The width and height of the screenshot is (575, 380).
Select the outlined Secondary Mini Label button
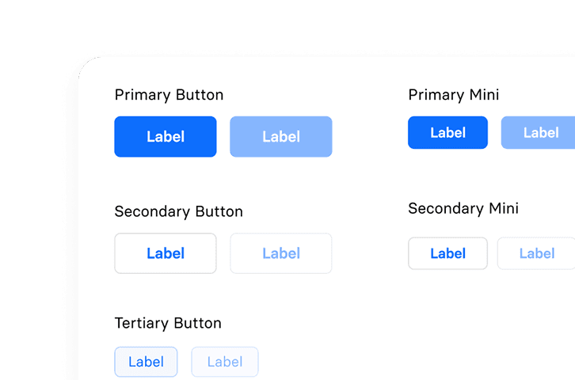[447, 253]
